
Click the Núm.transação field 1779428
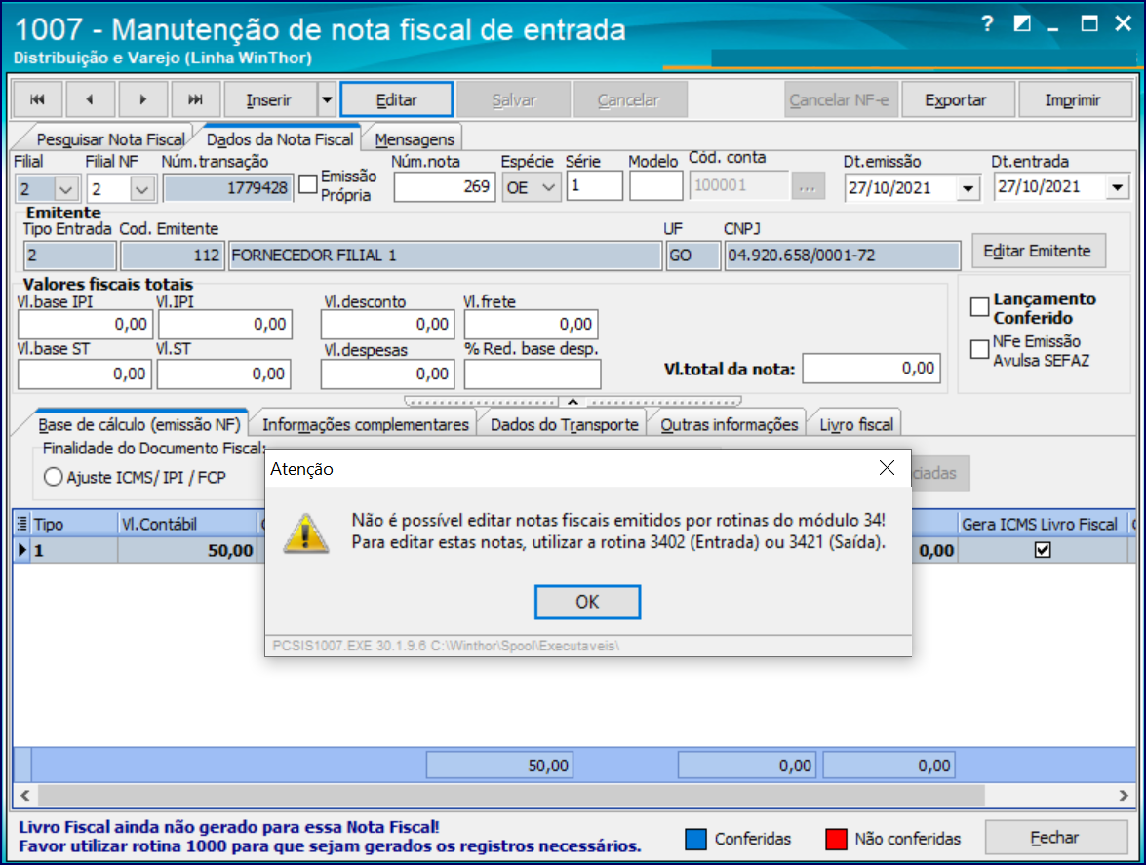click(x=227, y=188)
